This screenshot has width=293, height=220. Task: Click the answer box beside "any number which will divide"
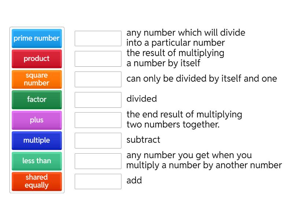[x=98, y=38]
